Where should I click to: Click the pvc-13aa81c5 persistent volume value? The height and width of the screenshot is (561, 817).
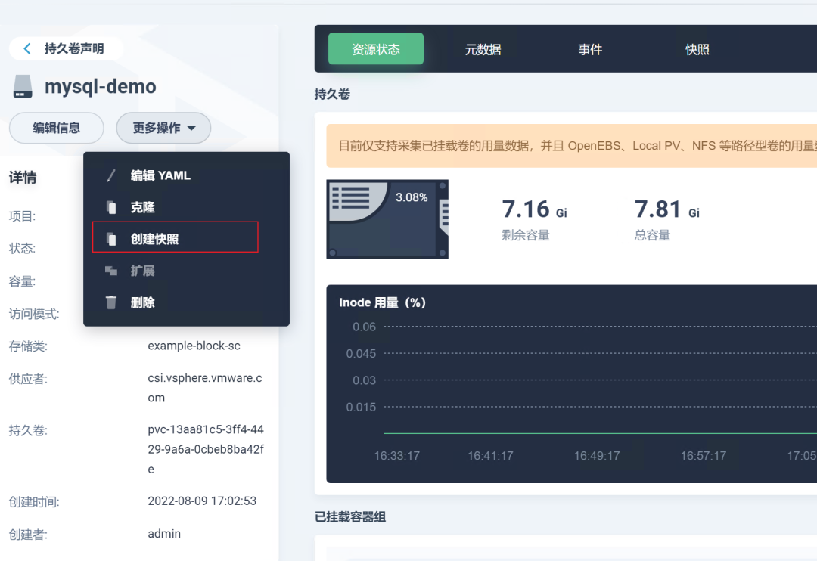coord(206,449)
